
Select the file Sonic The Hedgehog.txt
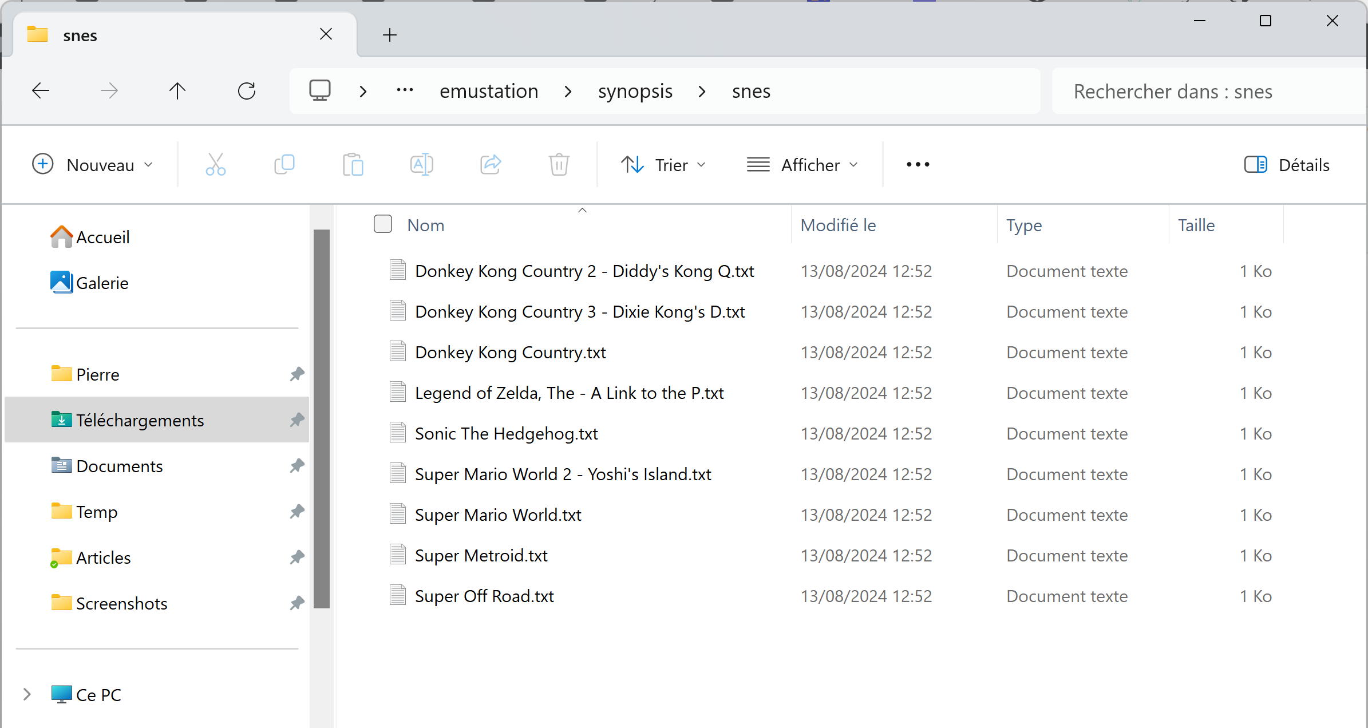tap(506, 433)
